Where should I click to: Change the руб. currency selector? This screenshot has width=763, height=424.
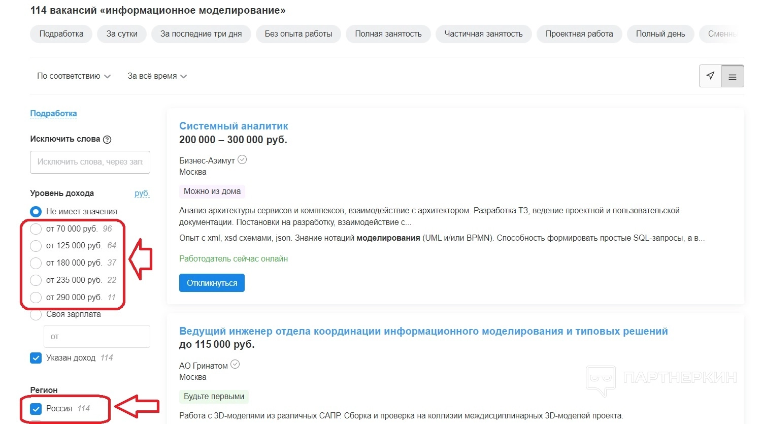[x=142, y=193]
